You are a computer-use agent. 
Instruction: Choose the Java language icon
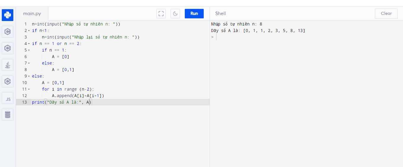coord(7,65)
